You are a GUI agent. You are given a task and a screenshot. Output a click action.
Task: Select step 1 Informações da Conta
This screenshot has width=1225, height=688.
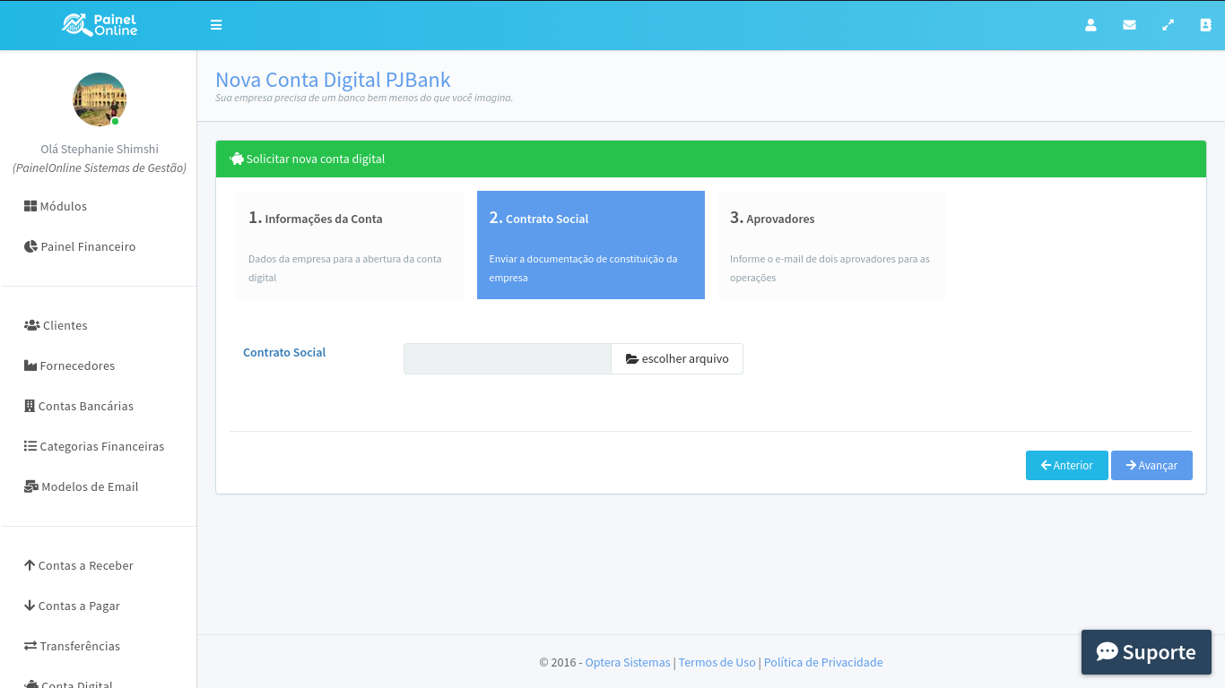[351, 245]
